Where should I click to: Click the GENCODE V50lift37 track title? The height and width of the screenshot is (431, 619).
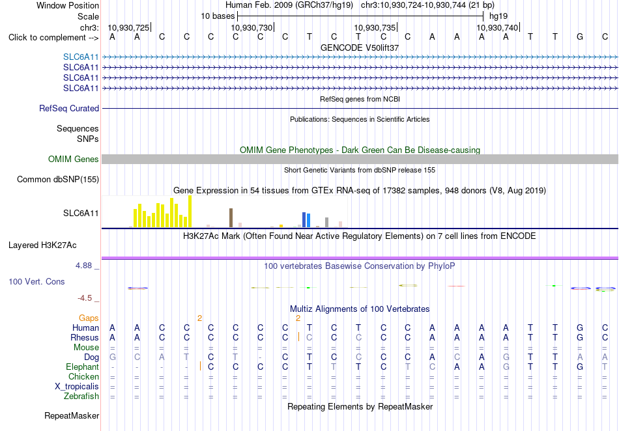tap(360, 48)
